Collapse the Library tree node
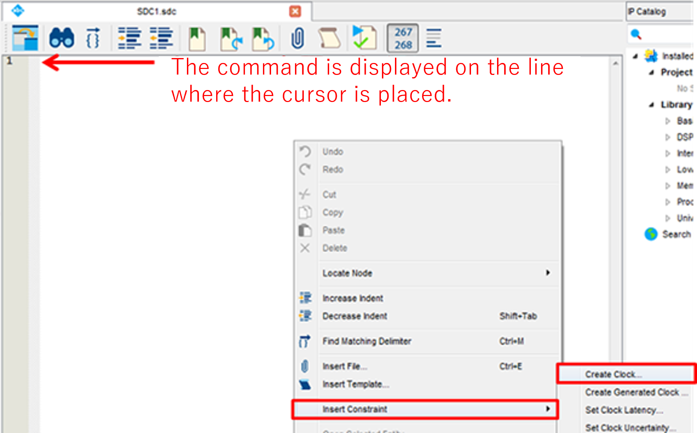The width and height of the screenshot is (697, 433). pyautogui.click(x=652, y=105)
